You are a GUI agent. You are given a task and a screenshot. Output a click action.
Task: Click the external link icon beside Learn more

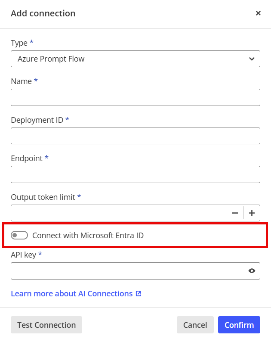[139, 294]
